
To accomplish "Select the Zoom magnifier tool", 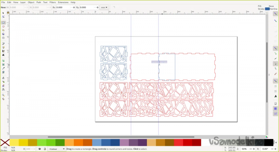I will pyautogui.click(x=3, y=95).
